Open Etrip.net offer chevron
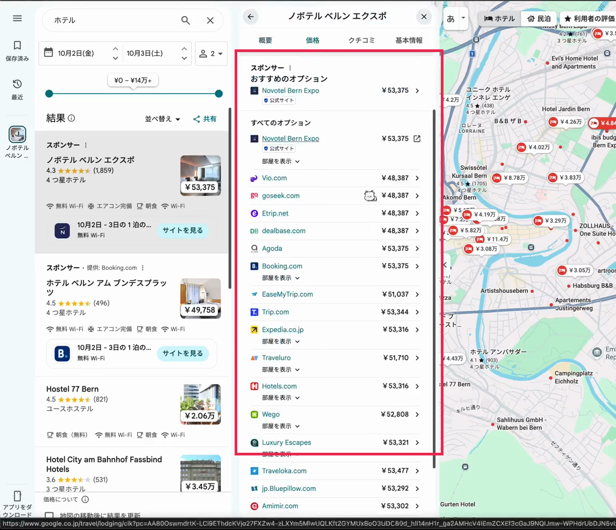Image resolution: width=616 pixels, height=530 pixels. pos(417,214)
